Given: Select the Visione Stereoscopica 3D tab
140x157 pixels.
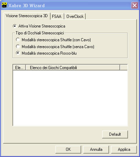Looking at the screenshot, I should coord(27,16).
